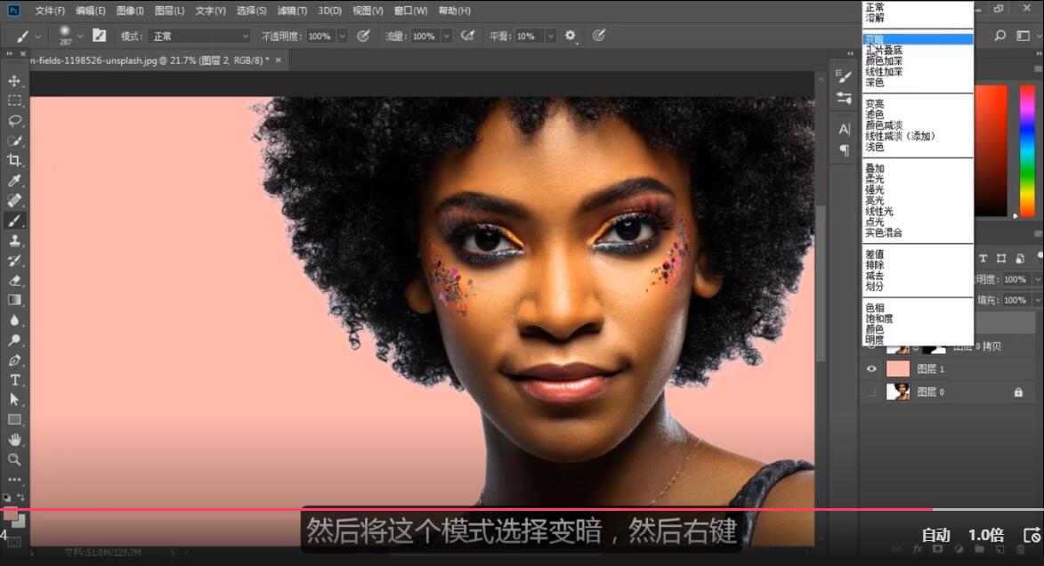Select the Quick Selection tool
1044x566 pixels.
(x=14, y=141)
